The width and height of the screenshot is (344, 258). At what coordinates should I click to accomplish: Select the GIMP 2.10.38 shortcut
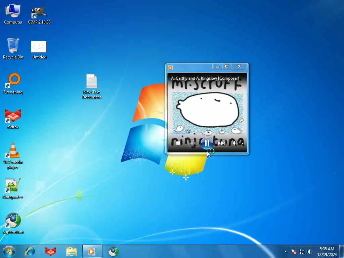[x=39, y=14]
